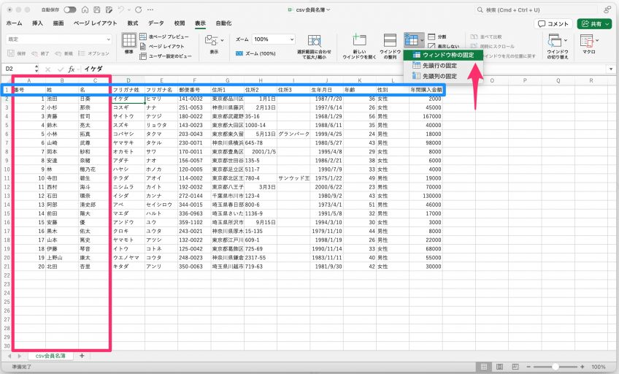Select 先頭行の固定 menu item
The image size is (619, 374).
[x=439, y=65]
